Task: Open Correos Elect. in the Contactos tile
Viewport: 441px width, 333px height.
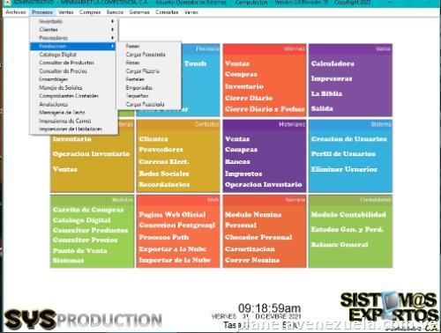Action: pyautogui.click(x=164, y=162)
